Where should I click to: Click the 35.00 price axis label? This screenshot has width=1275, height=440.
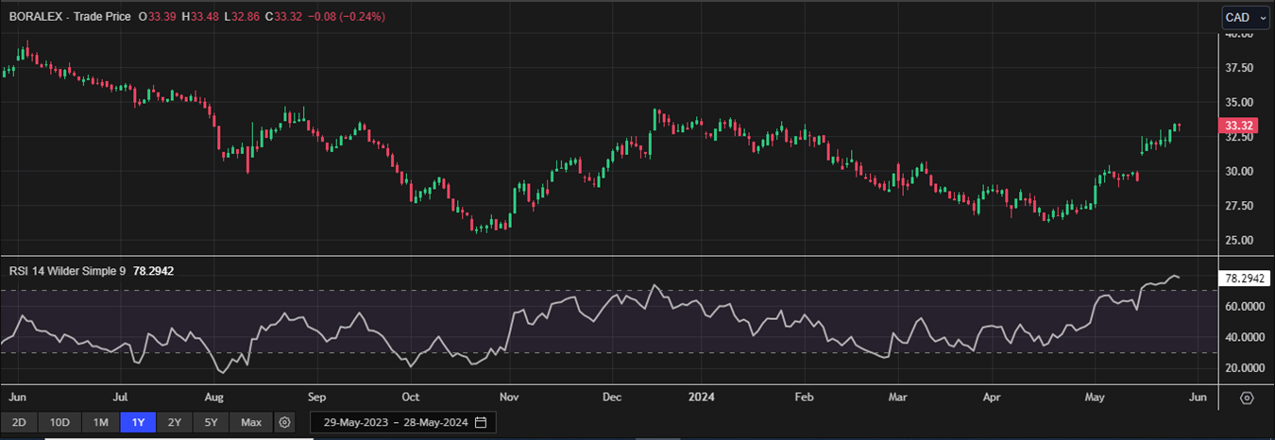pyautogui.click(x=1238, y=102)
